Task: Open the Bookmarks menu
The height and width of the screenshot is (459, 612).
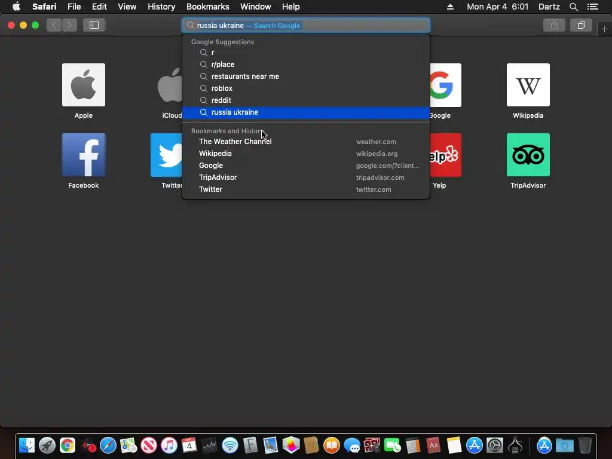Action: click(x=207, y=7)
